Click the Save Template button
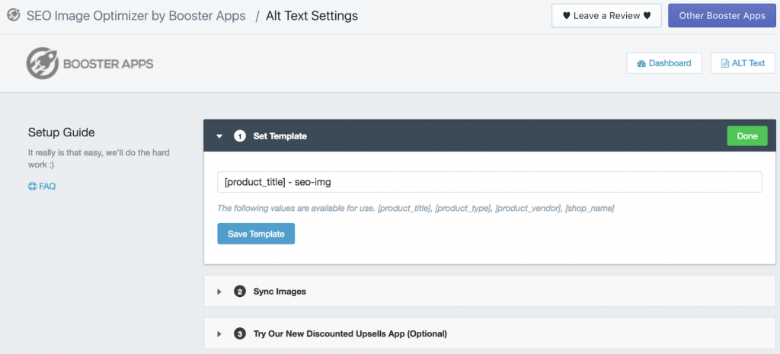The width and height of the screenshot is (780, 354). [256, 234]
